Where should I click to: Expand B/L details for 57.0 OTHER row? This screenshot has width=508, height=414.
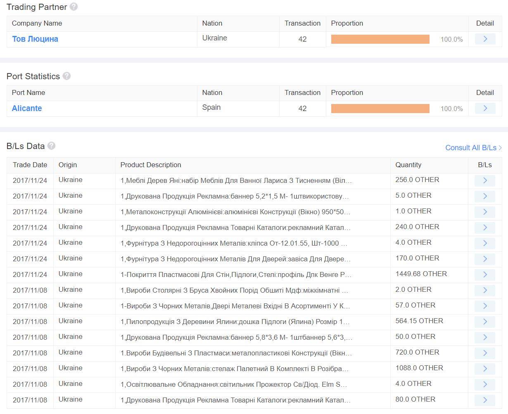(485, 306)
